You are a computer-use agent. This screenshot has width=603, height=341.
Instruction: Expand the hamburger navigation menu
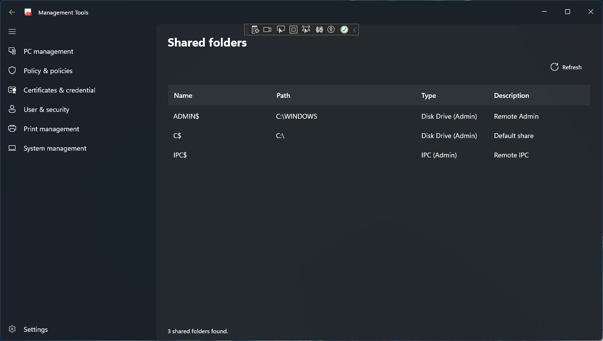coord(12,31)
